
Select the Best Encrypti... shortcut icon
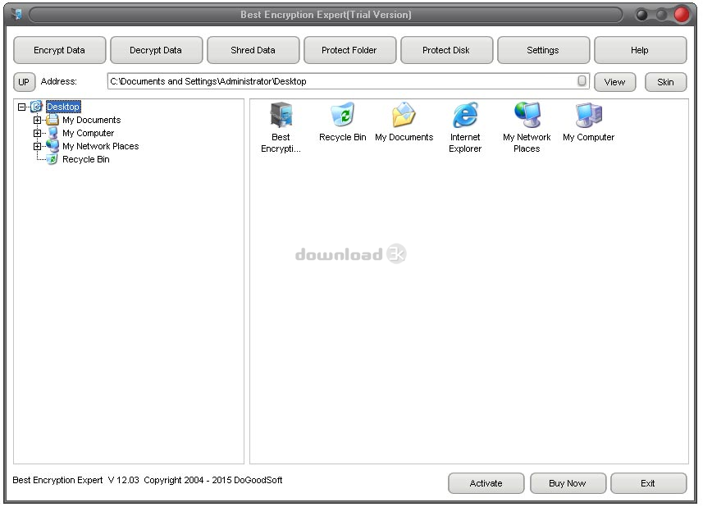pos(281,115)
